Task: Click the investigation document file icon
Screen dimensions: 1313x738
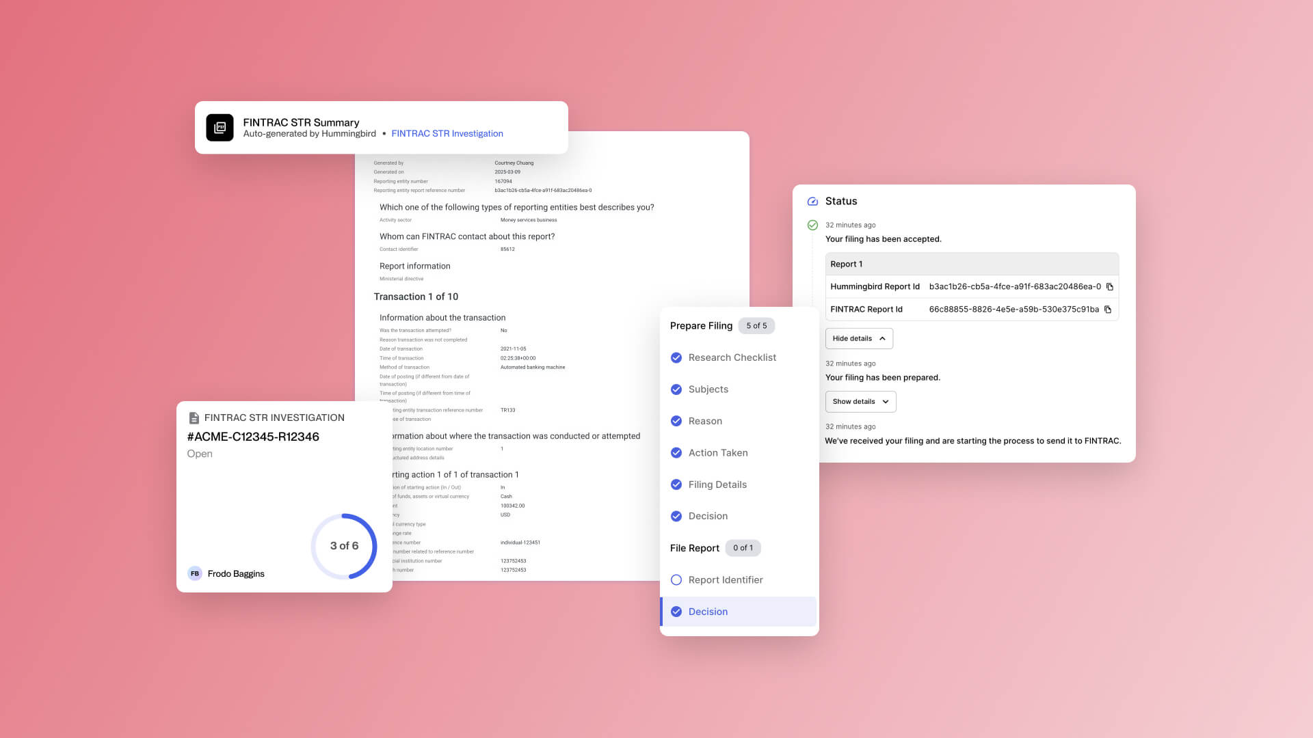Action: (194, 418)
